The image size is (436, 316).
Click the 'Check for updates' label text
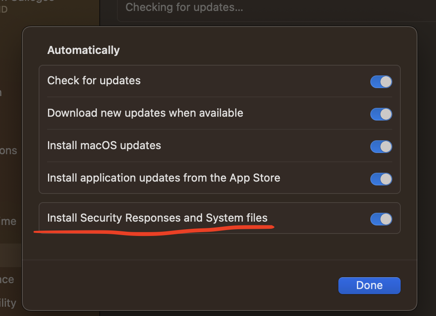click(94, 80)
